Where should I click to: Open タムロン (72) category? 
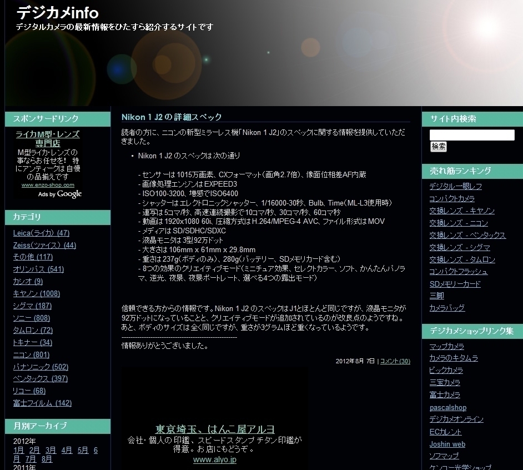coord(33,330)
